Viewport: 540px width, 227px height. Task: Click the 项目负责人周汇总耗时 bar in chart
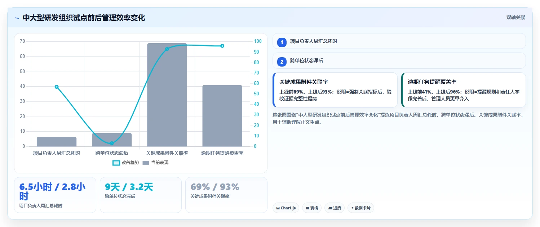57,142
